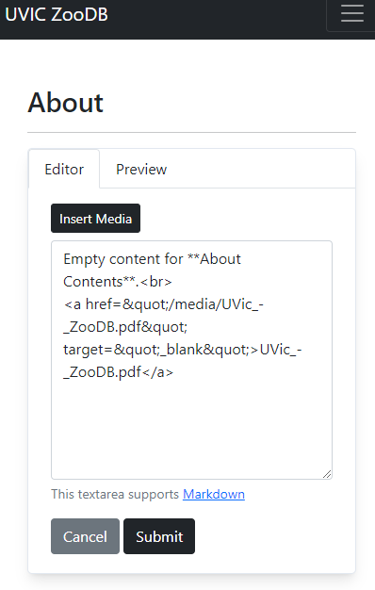Screen dimensions: 375x590
Task: Click the dark navbar empty area
Action: [x=217, y=20]
